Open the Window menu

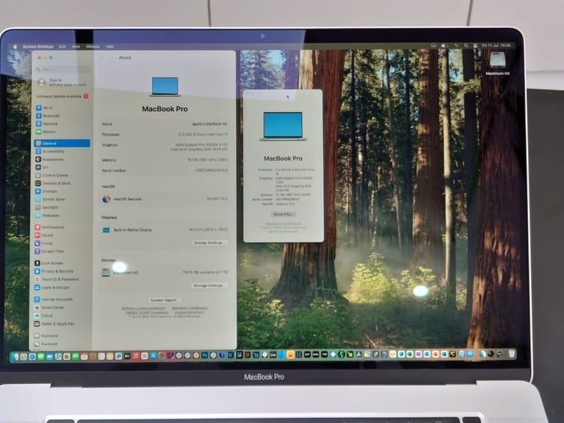click(x=93, y=47)
